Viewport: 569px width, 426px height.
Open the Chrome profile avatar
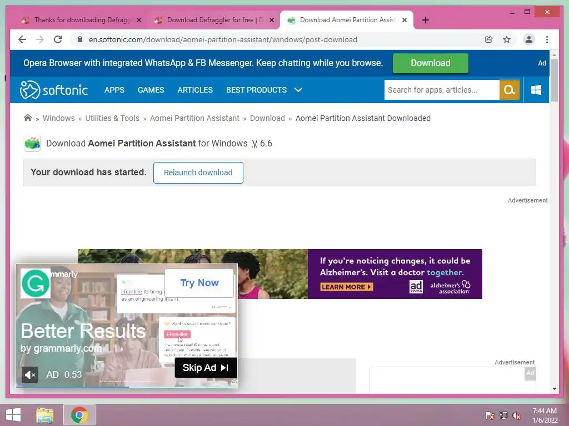click(x=529, y=39)
